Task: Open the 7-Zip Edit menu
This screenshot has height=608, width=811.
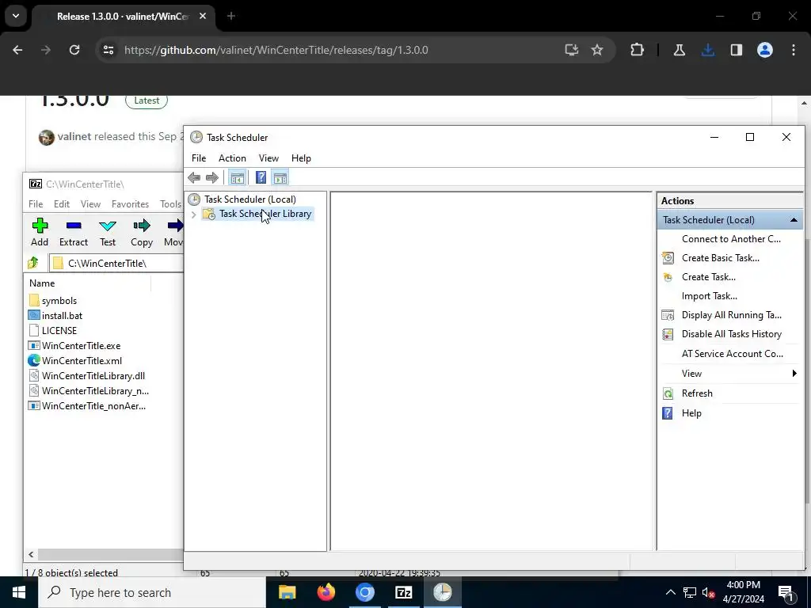Action: point(62,204)
